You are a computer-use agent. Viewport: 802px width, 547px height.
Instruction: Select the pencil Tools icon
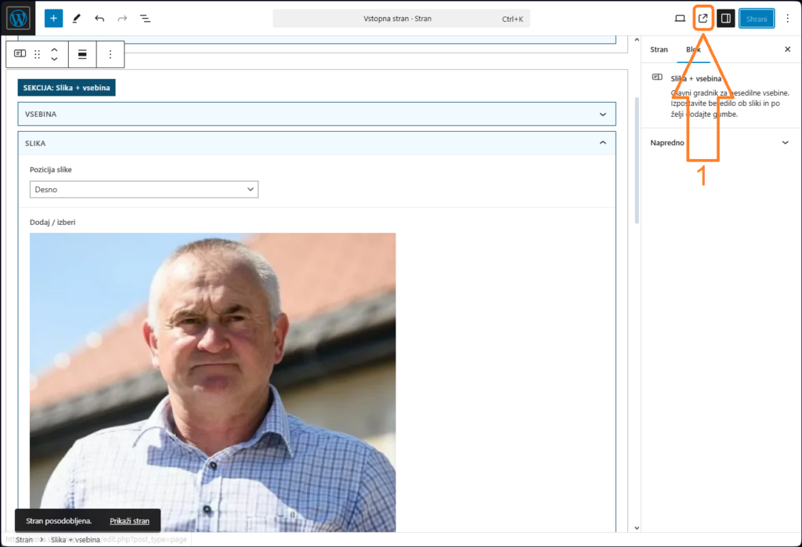76,18
